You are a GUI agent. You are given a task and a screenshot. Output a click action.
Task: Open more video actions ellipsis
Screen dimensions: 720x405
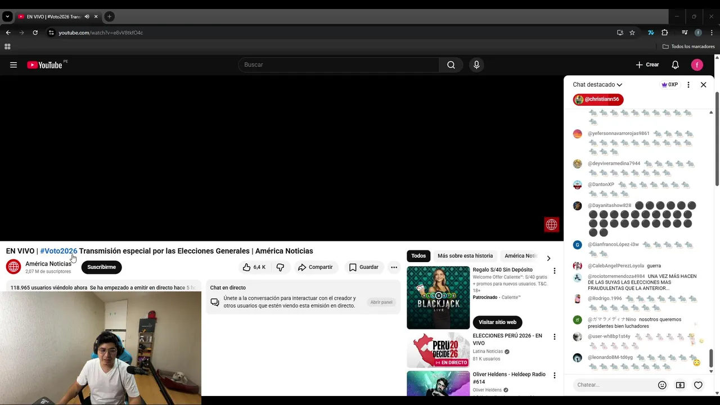[394, 267]
